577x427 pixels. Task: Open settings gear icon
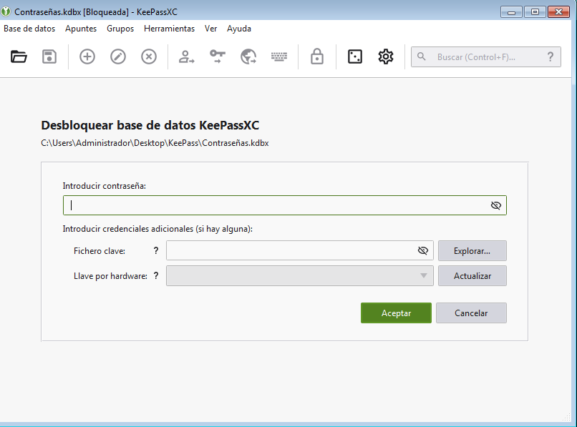(386, 57)
